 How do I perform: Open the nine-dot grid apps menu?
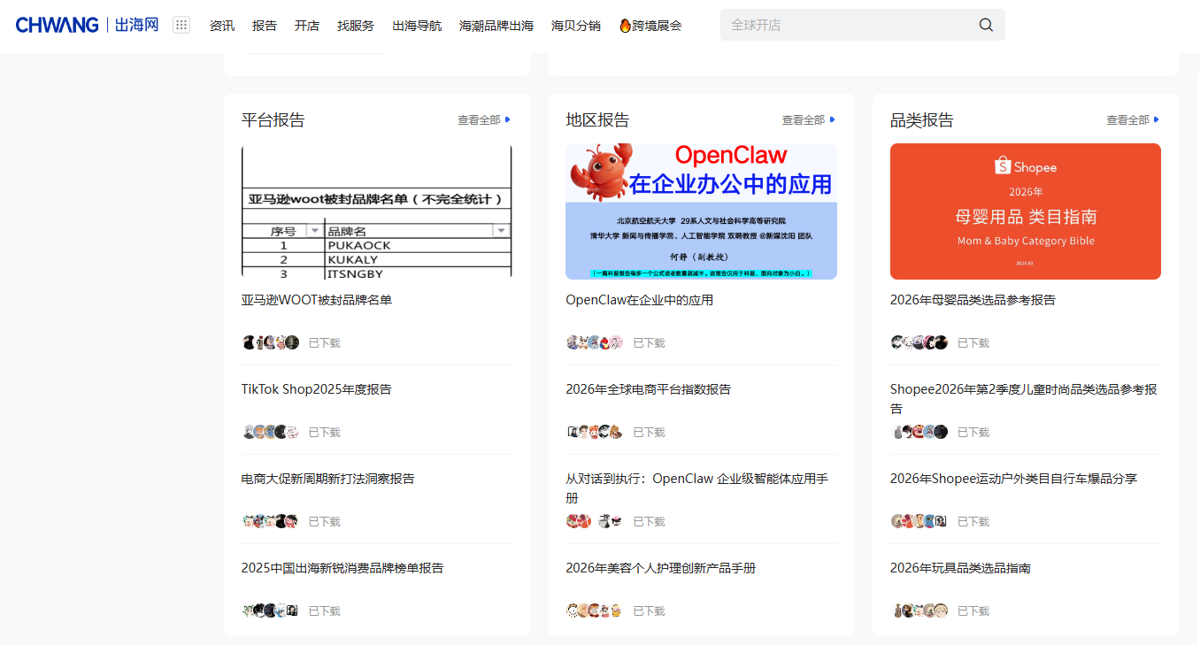coord(181,25)
